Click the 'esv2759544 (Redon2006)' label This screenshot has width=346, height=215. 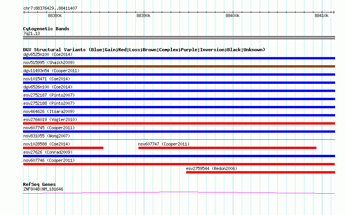point(211,168)
